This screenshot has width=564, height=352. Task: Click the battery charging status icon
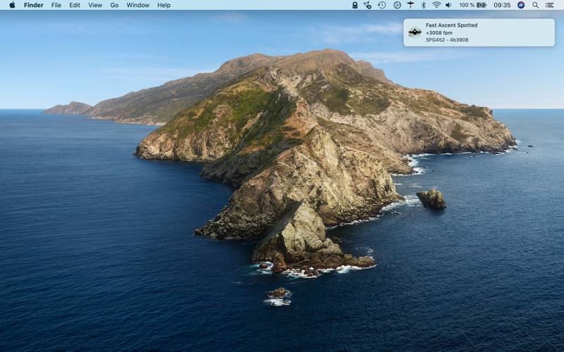pos(482,5)
